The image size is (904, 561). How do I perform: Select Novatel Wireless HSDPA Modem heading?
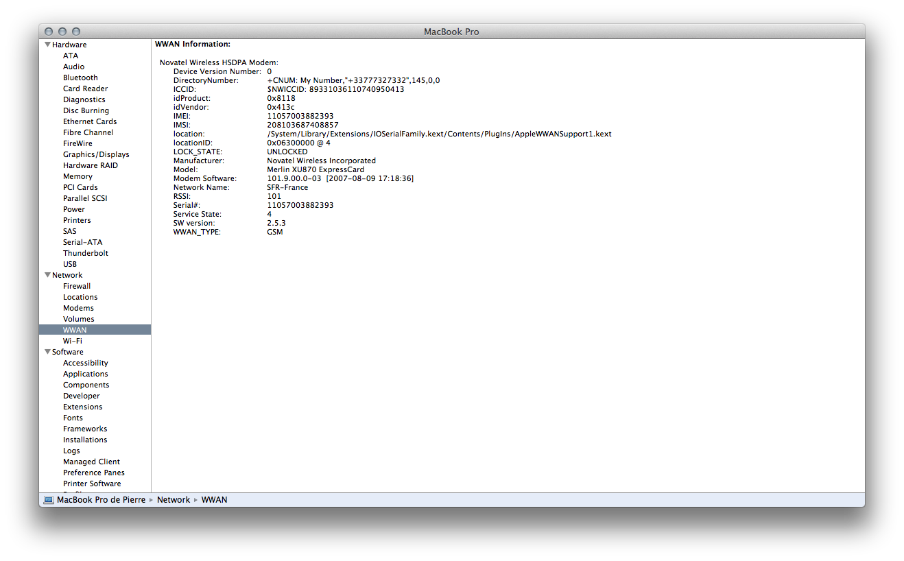(219, 62)
